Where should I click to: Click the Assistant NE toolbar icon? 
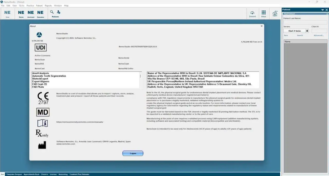click(31, 13)
